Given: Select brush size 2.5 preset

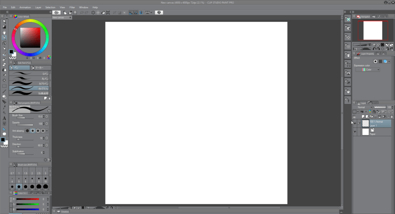Looking at the screenshot, I should 39,176.
